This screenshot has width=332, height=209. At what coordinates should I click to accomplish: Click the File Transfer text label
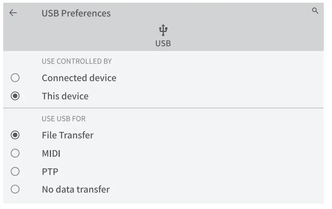coord(68,135)
